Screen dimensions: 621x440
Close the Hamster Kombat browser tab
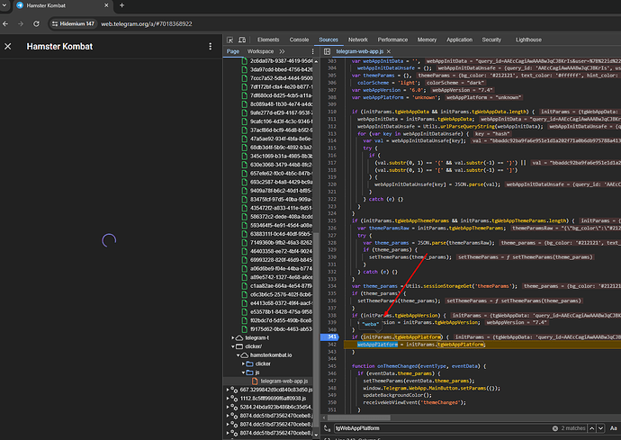(106, 5)
